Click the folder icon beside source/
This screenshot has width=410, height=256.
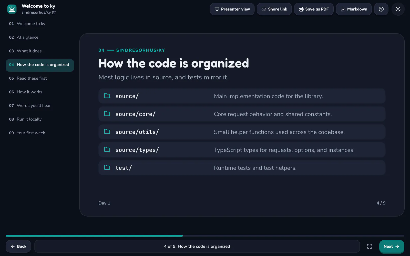coord(107,96)
